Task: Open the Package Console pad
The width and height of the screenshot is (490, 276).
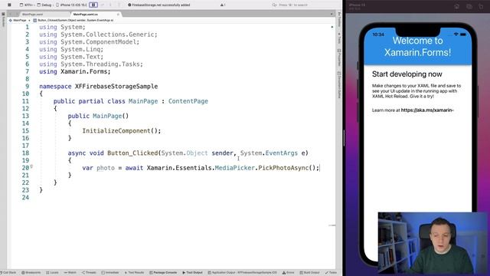Action: [163, 273]
